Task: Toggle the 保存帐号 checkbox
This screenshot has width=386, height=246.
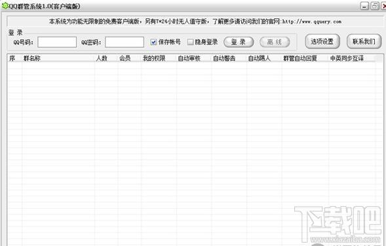Action: tap(153, 42)
